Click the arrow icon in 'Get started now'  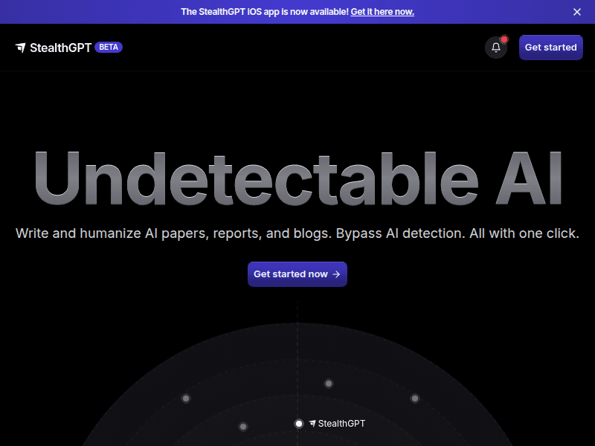[336, 274]
